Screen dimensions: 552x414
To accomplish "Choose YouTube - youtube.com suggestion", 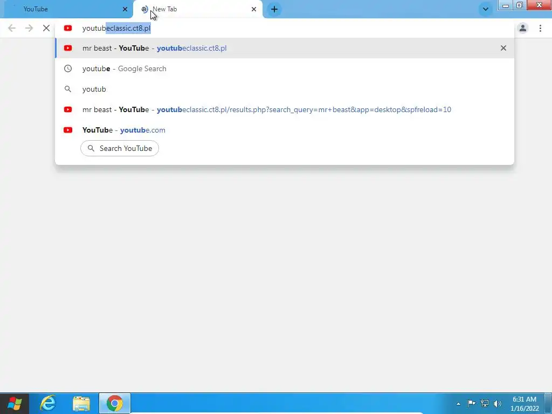I will coord(285,130).
